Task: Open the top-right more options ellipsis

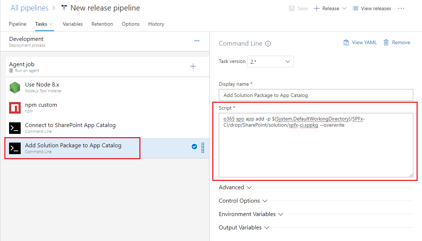Action: pyautogui.click(x=401, y=8)
